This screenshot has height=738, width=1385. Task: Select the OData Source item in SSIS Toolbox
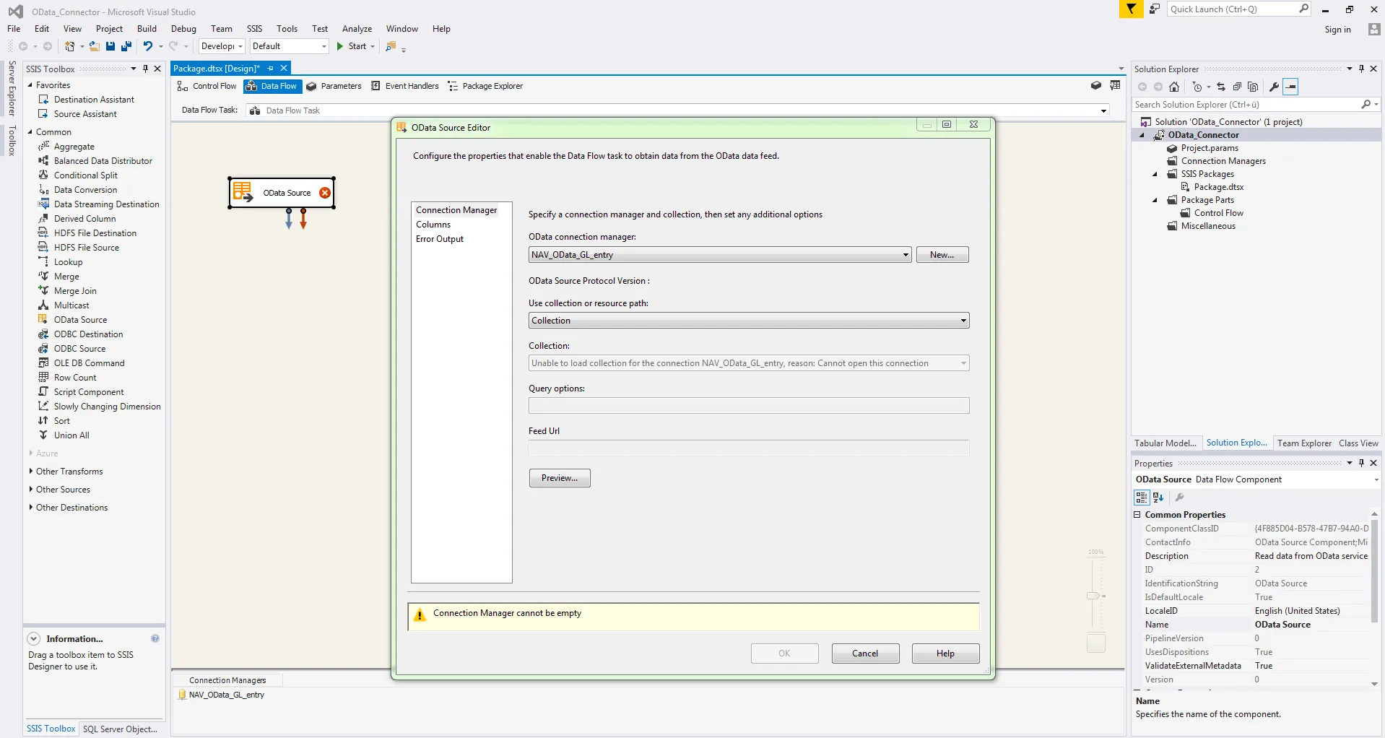point(80,320)
